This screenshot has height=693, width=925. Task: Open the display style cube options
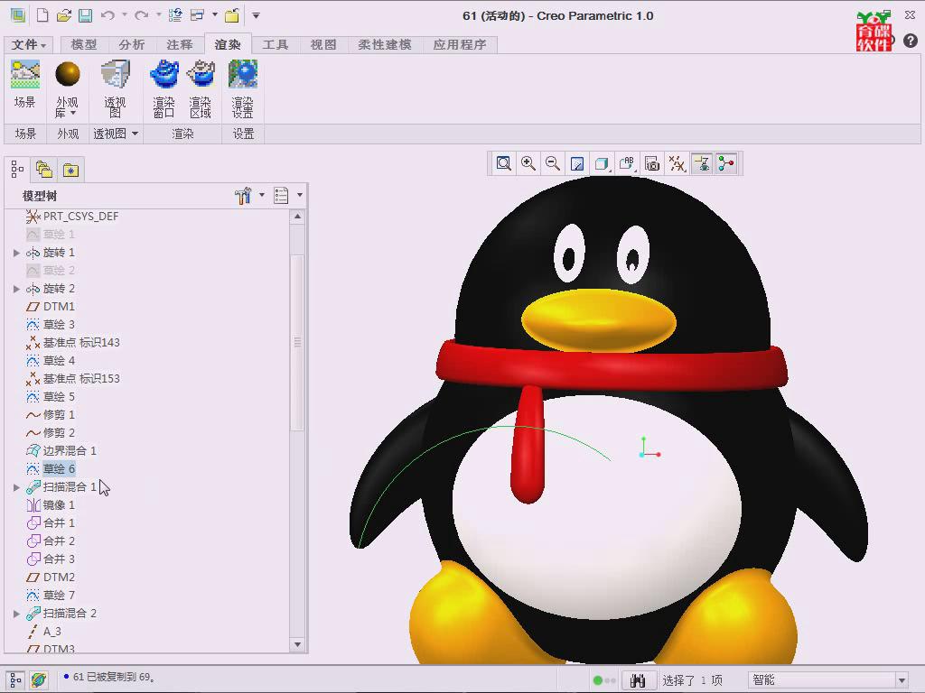click(x=602, y=163)
